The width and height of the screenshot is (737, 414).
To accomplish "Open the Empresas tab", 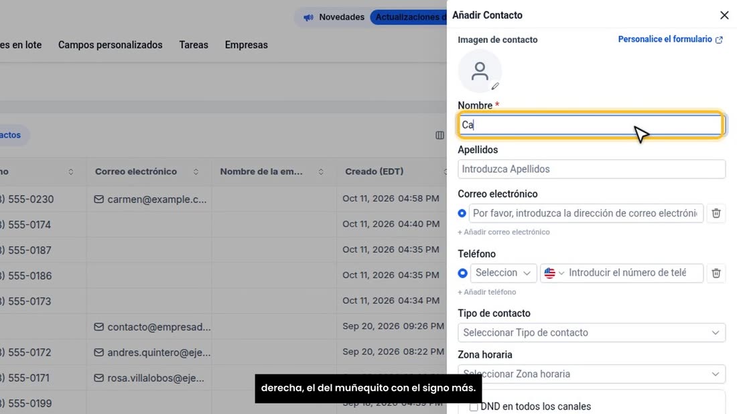I will (247, 45).
